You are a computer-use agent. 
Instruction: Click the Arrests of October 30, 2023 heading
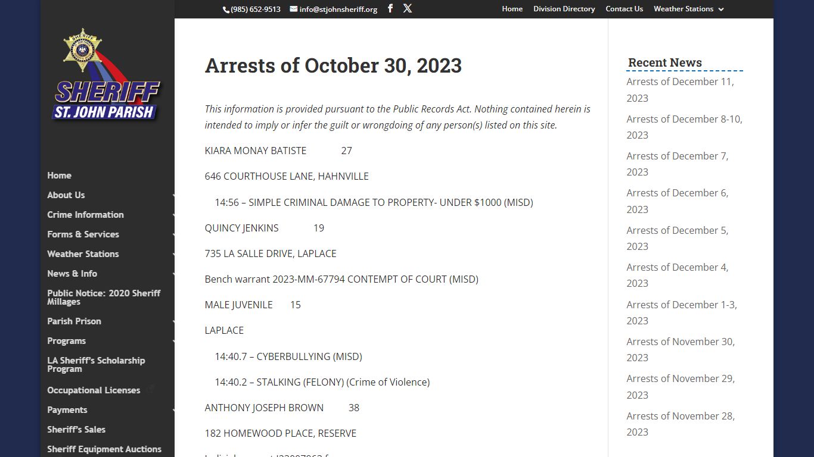click(333, 65)
